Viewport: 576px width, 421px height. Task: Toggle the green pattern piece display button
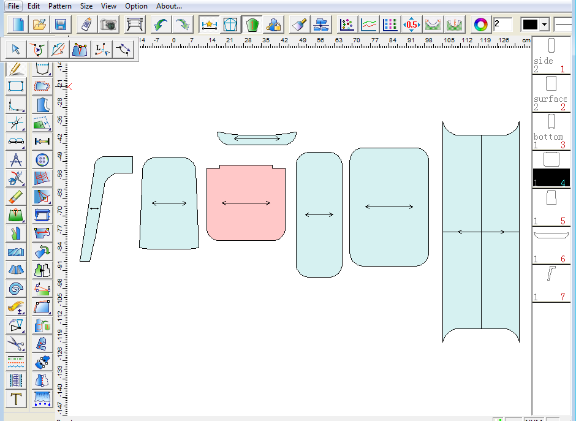coord(252,25)
